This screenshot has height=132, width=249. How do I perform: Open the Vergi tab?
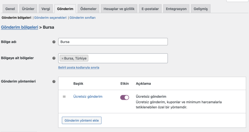point(45,9)
